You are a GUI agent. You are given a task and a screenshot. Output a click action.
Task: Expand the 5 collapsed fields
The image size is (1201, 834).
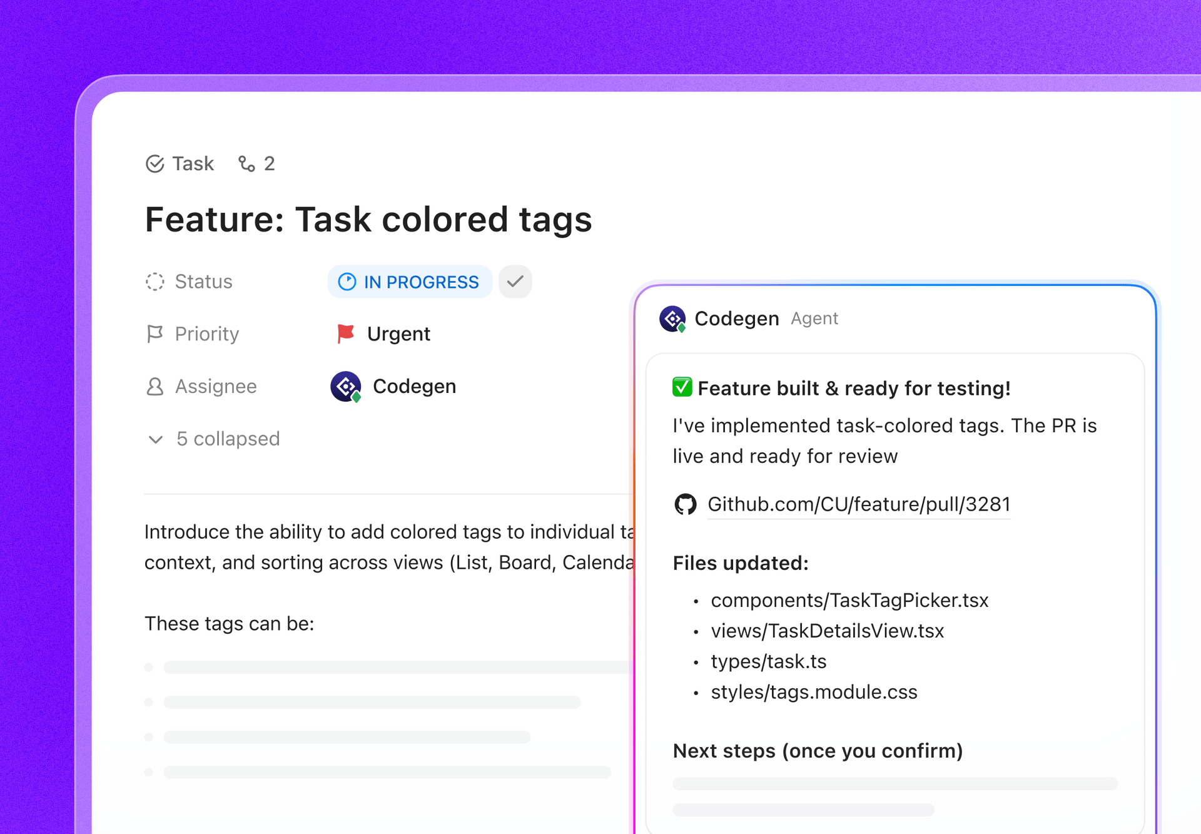[x=213, y=439]
